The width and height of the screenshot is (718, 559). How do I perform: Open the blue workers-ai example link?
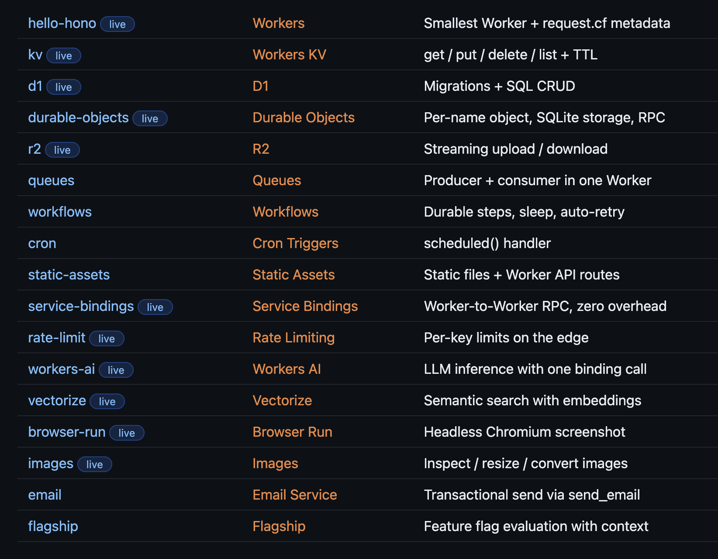[x=62, y=369]
